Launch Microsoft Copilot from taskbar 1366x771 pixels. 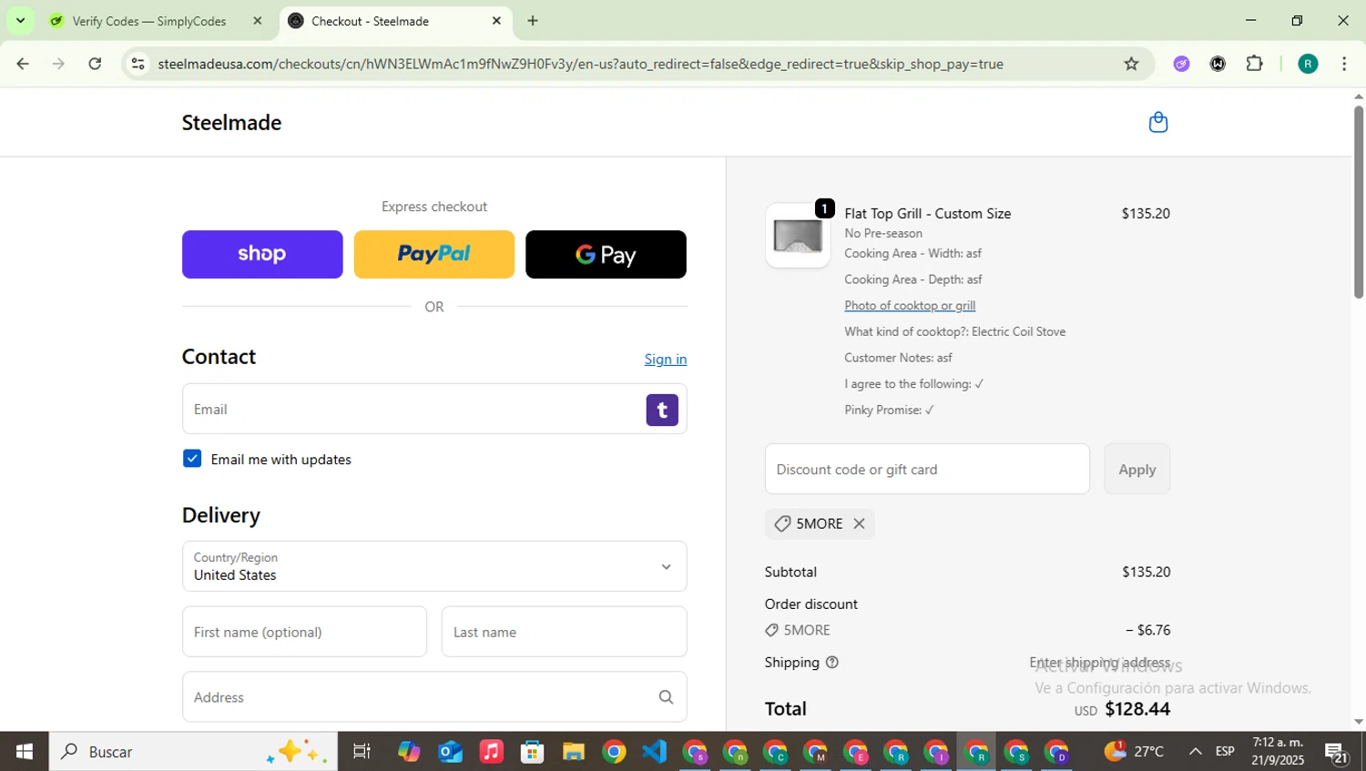[409, 752]
